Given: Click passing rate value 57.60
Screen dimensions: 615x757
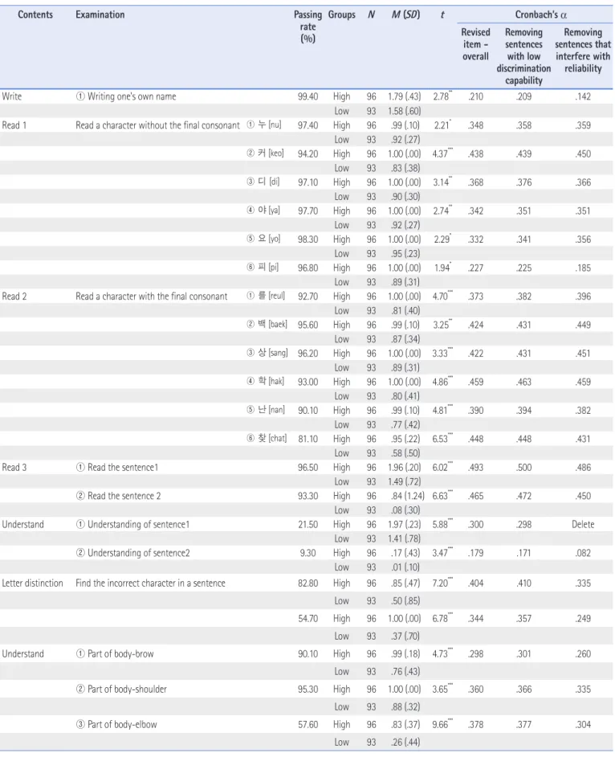Looking at the screenshot, I should [x=307, y=724].
